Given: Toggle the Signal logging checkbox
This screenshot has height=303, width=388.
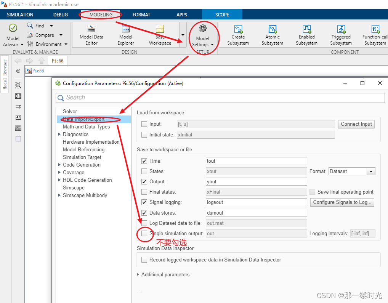Looking at the screenshot, I should 144,202.
